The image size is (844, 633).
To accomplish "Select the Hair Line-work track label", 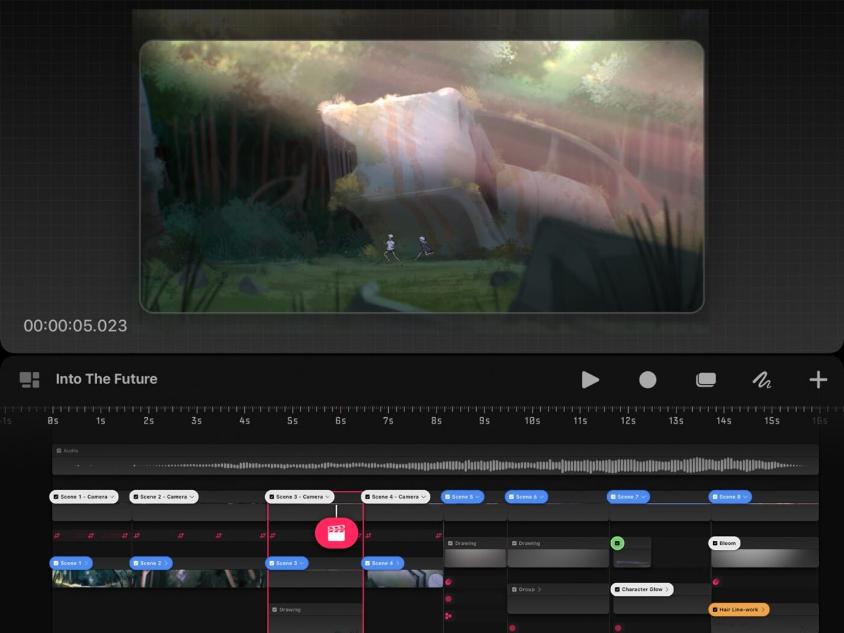I will click(x=738, y=609).
